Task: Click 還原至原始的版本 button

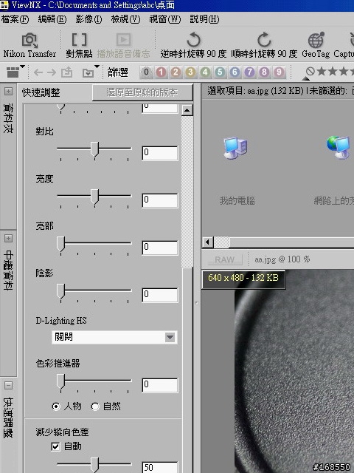Action: [x=142, y=92]
